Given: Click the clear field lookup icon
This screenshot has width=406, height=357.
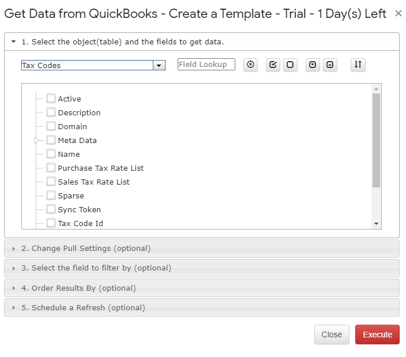Looking at the screenshot, I should [250, 65].
